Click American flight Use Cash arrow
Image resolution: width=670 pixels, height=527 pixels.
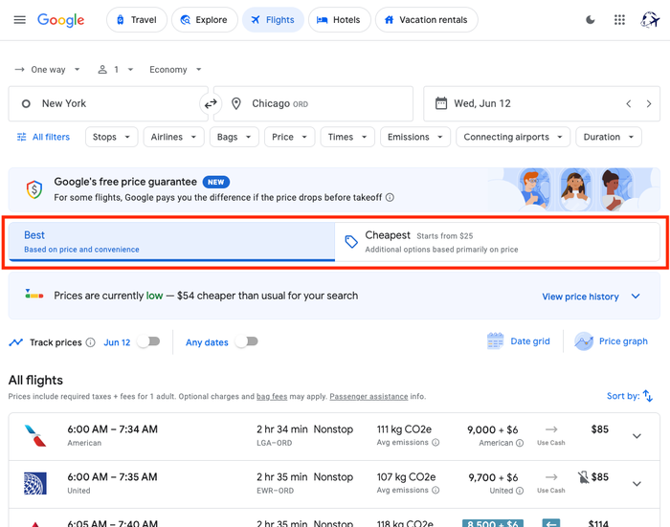click(551, 429)
